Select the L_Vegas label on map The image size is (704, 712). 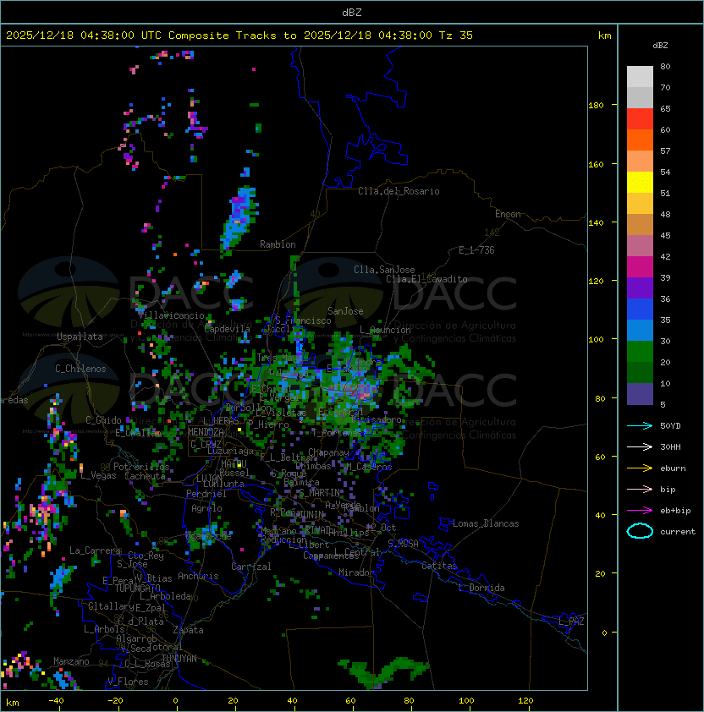tap(98, 475)
